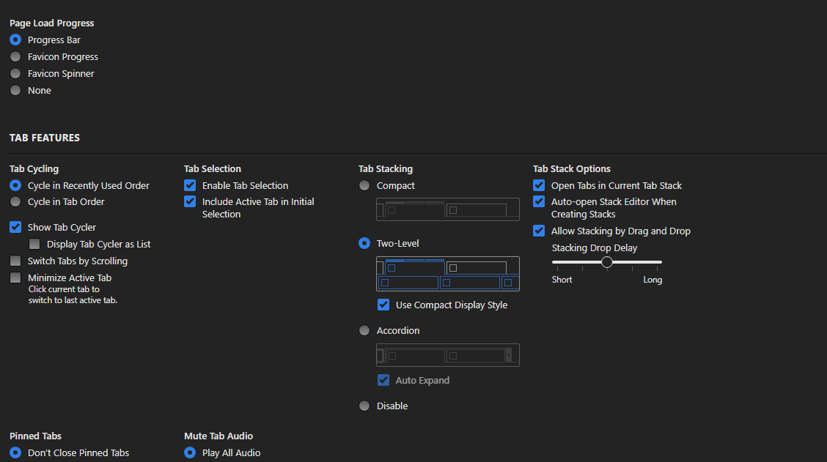This screenshot has width=827, height=462.
Task: Click the Stacking Drop Delay slider handle
Action: (x=607, y=262)
